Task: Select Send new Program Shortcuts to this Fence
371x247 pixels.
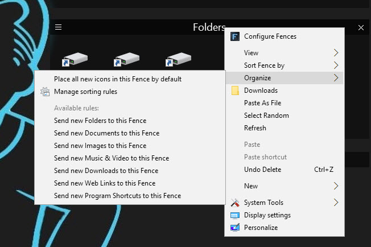Action: [130, 196]
